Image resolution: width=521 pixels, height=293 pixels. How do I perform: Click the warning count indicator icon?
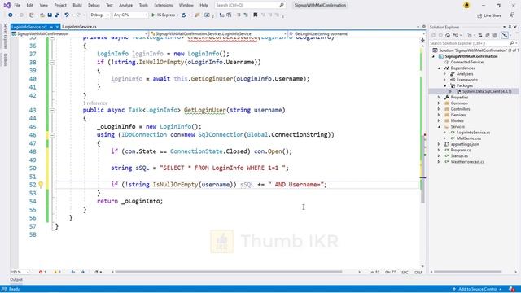[57, 272]
